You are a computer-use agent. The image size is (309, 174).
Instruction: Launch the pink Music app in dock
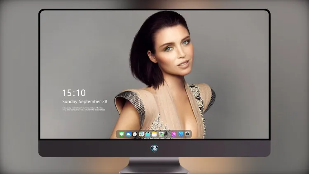(173, 134)
